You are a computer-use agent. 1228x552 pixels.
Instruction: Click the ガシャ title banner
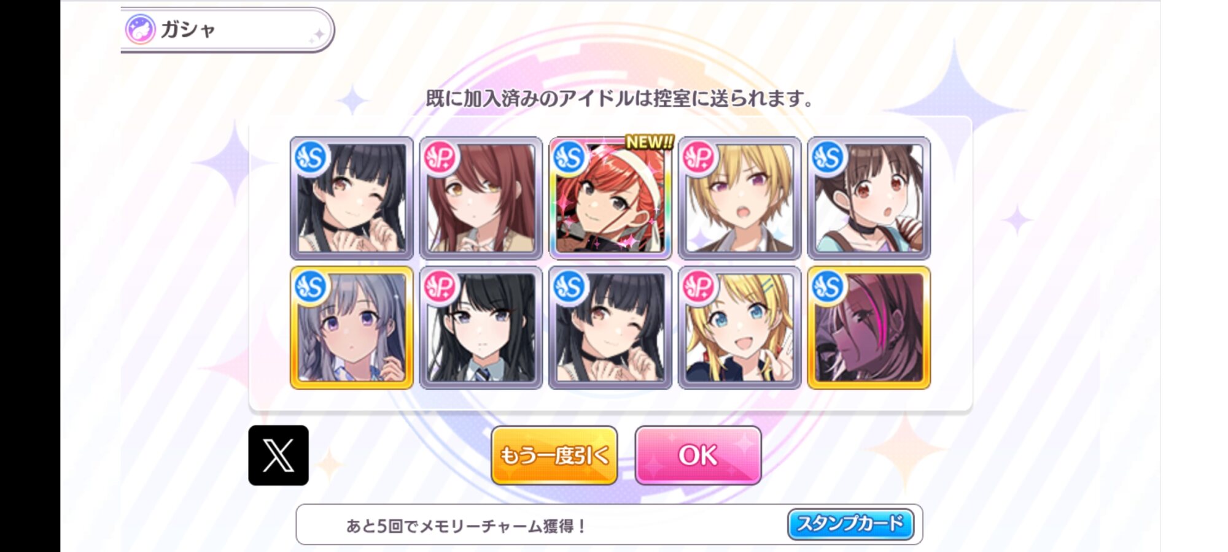click(227, 29)
